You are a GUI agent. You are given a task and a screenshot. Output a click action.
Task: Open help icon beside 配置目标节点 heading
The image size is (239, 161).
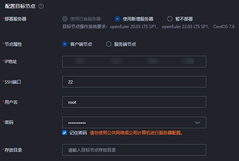pos(41,6)
